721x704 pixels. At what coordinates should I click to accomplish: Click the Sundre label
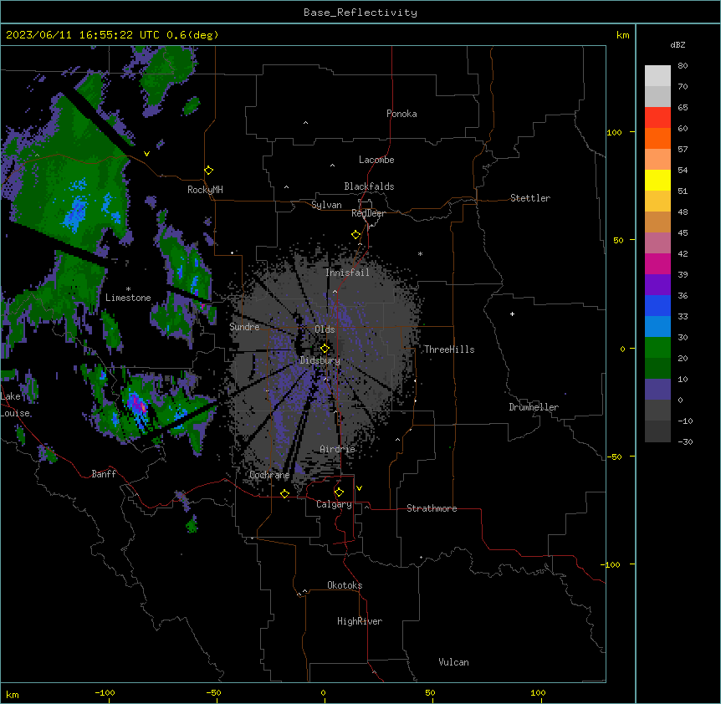(x=244, y=327)
